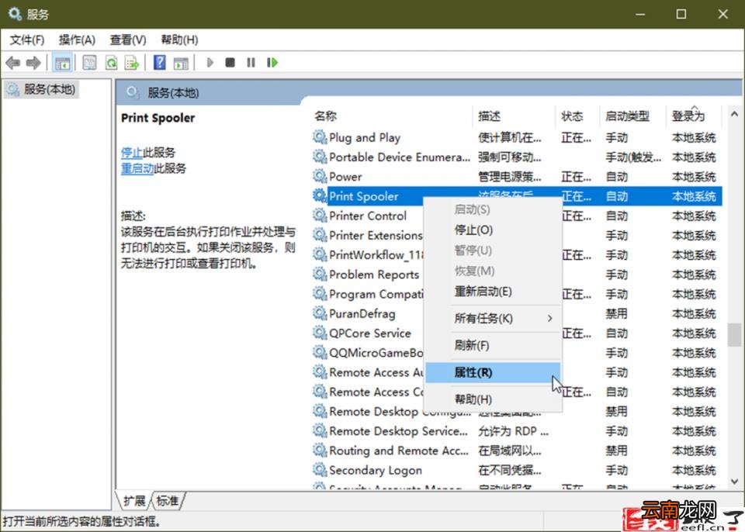Click gear icon beside Plug and Play
Viewport: 745px width, 532px height.
320,137
